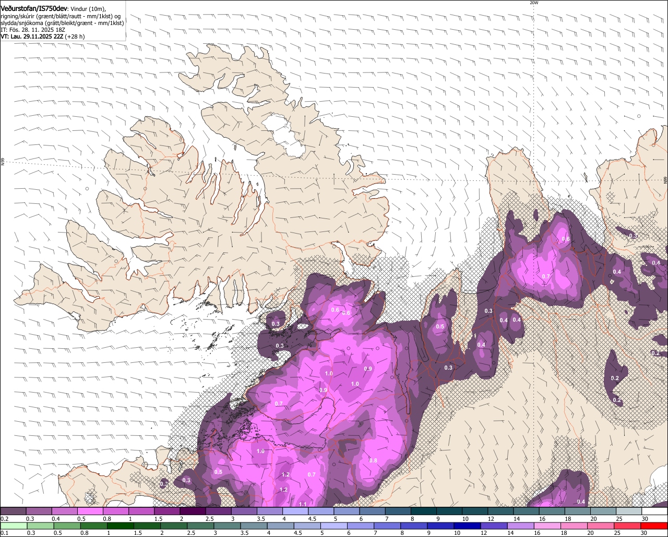Click the lower legend swatch labeled 6

click(360, 526)
